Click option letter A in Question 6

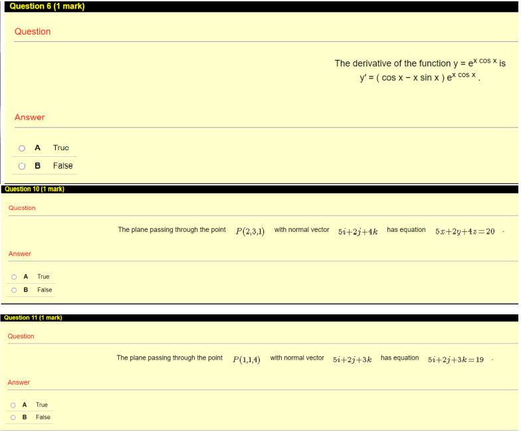pos(37,148)
